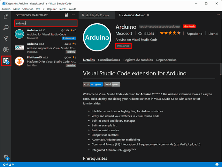Switch to the Contribuciones tab
The image size is (222, 167).
click(109, 60)
